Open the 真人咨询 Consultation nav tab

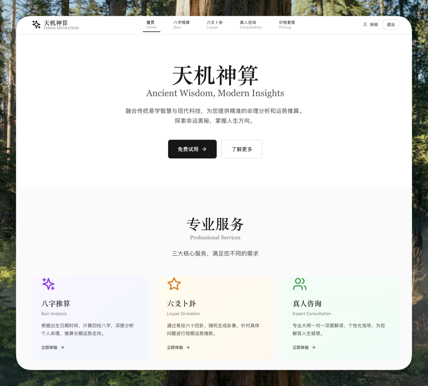click(x=251, y=25)
